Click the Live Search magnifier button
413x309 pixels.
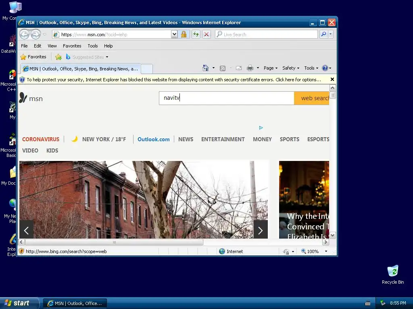(x=323, y=34)
